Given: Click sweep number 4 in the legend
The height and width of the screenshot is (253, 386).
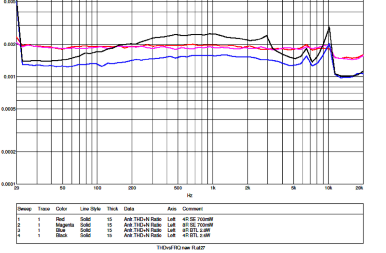Looking at the screenshot, I should coord(19,236).
